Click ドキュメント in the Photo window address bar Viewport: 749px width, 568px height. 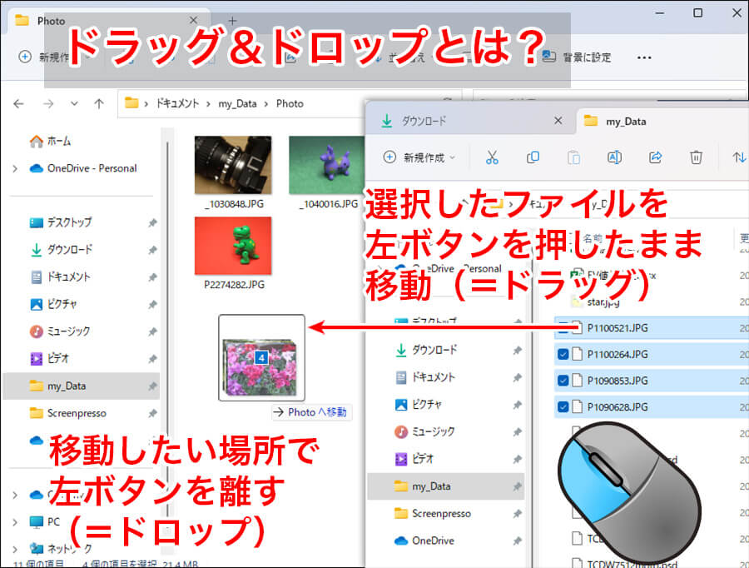click(177, 104)
